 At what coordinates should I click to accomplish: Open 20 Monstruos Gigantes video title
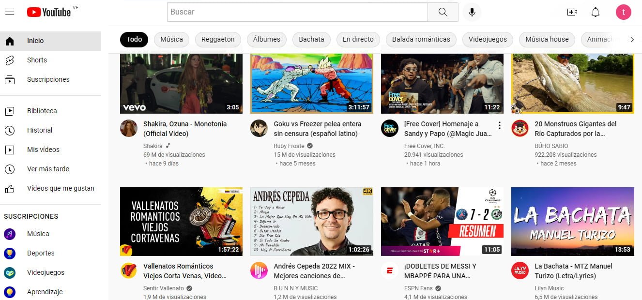575,129
